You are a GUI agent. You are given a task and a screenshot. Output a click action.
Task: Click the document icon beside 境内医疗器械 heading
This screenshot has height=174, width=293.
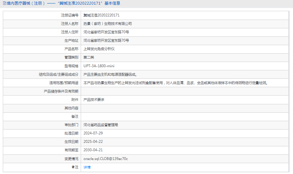tap(5, 4)
